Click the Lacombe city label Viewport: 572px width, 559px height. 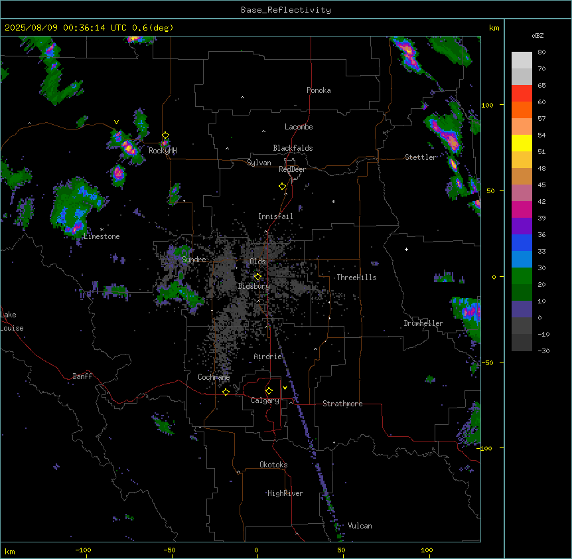299,127
